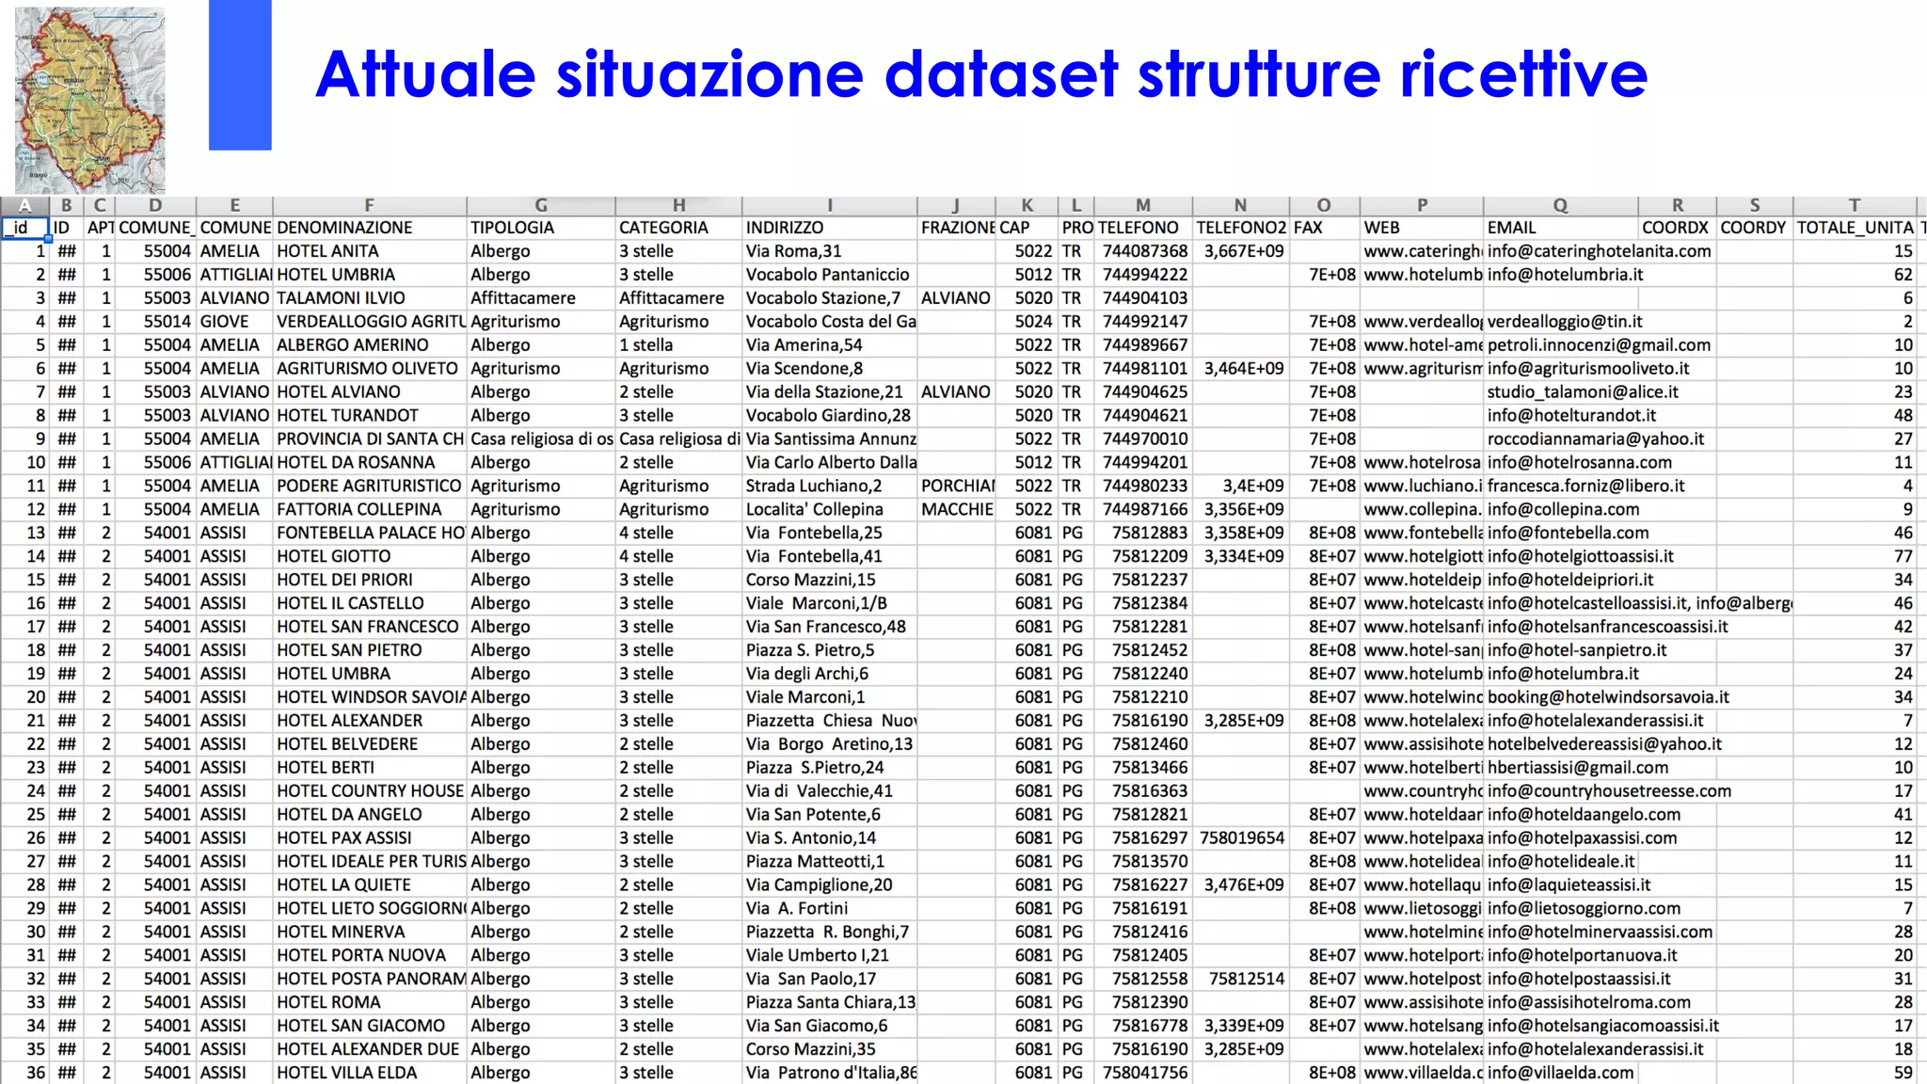Viewport: 1927px width, 1084px height.
Task: Click email verdealloggio@tin.it
Action: tap(1565, 322)
